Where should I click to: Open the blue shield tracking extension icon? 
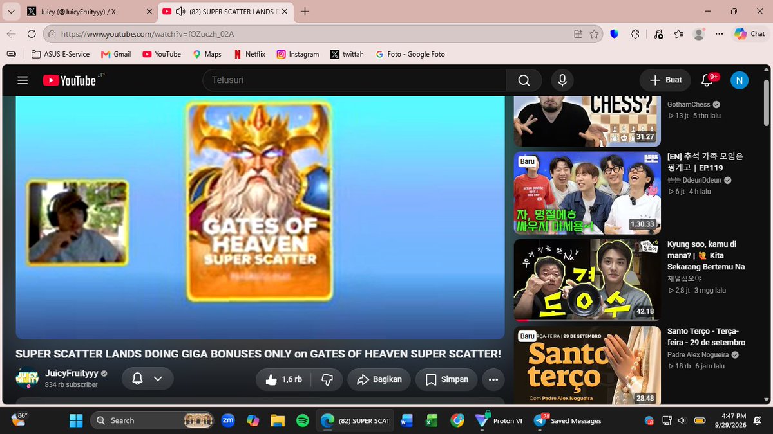614,34
